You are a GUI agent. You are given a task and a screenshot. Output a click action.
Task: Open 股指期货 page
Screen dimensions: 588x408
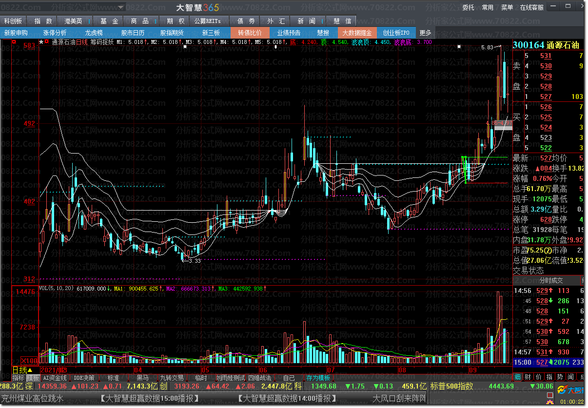pos(172,33)
